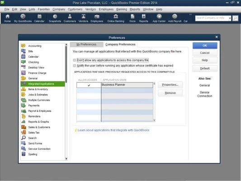Click into the Search Company or Help field

click(212, 18)
